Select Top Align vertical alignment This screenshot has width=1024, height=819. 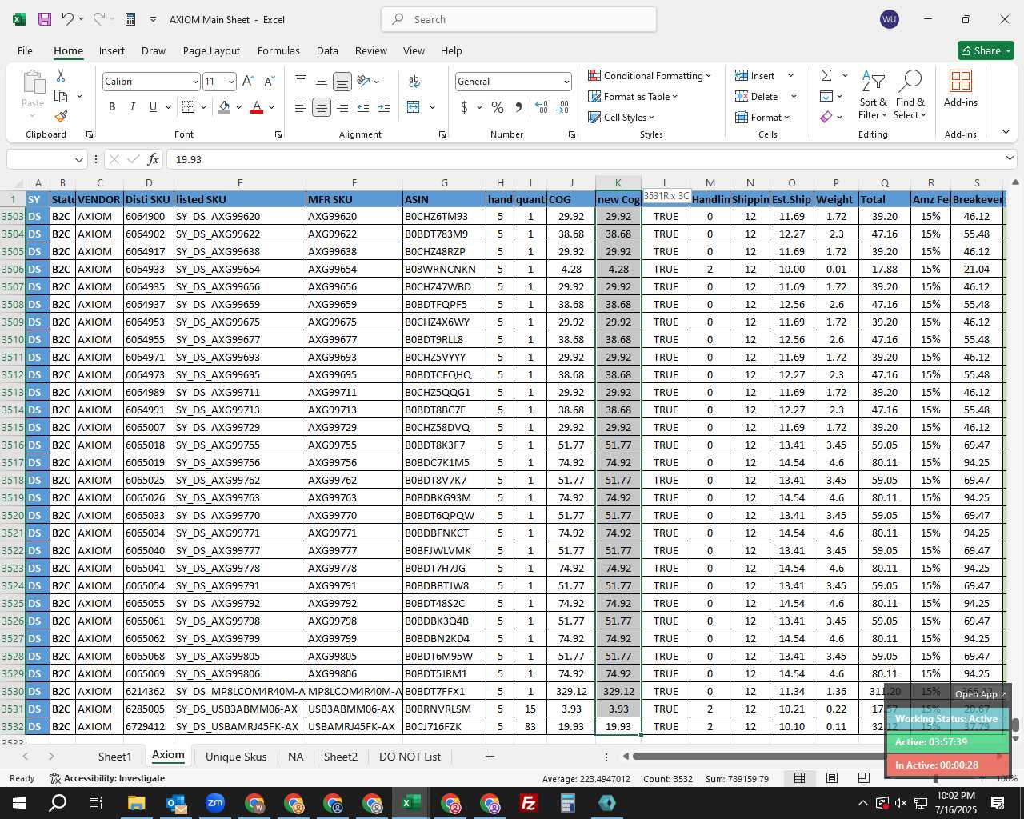coord(301,82)
